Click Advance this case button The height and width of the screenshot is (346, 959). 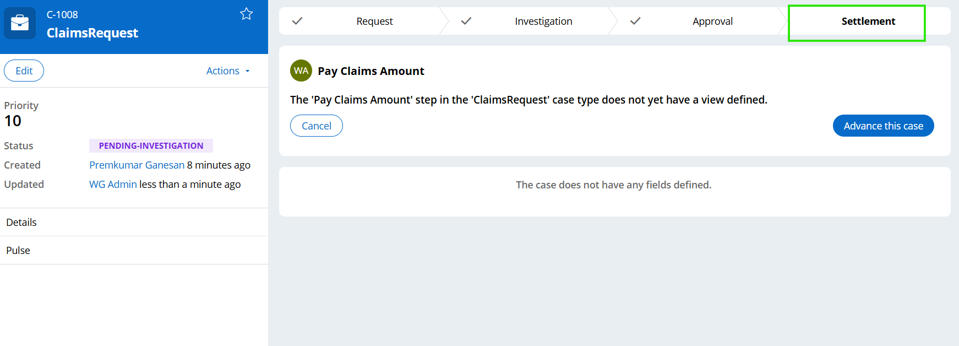(x=883, y=126)
